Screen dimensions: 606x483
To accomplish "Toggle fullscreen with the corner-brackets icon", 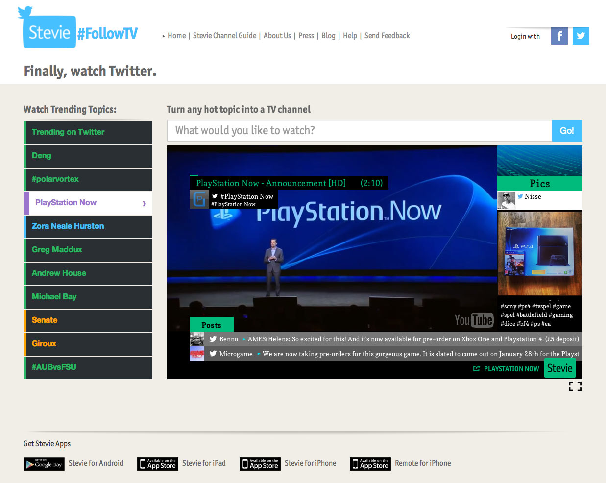I will point(575,386).
